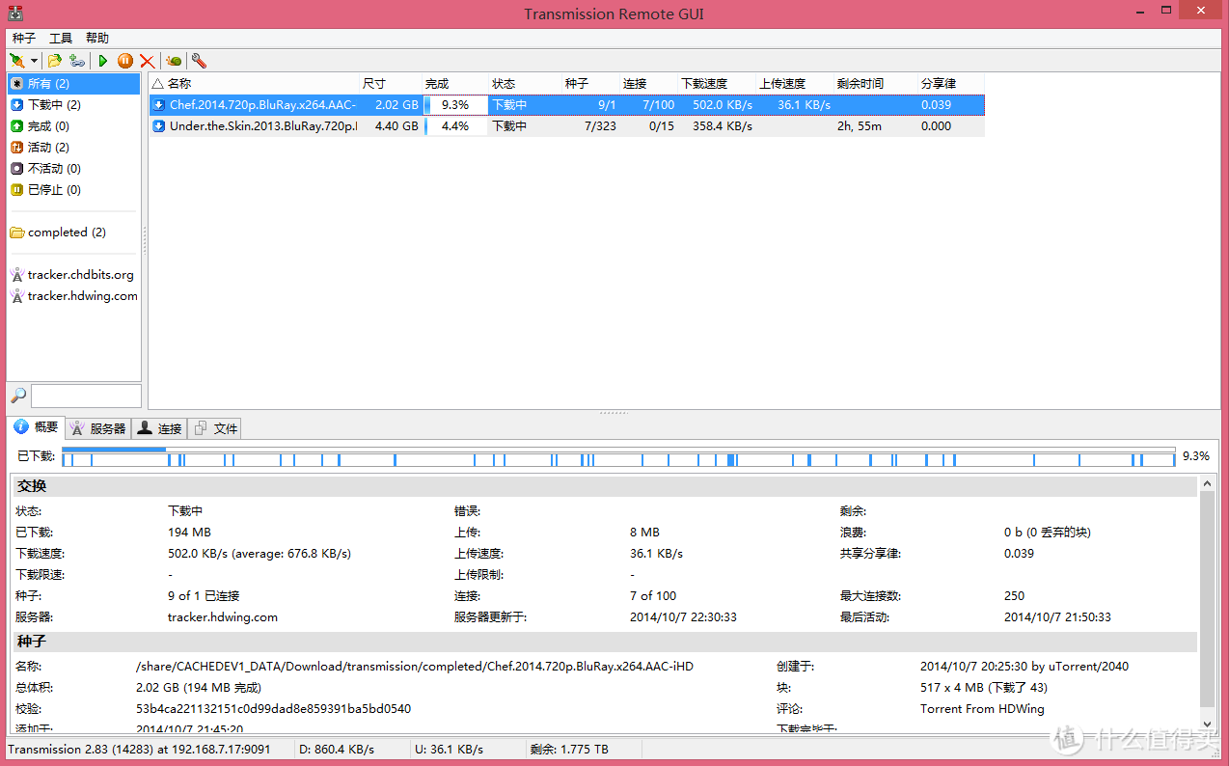Start torrent with green play icon
Image resolution: width=1229 pixels, height=766 pixels.
(x=103, y=61)
